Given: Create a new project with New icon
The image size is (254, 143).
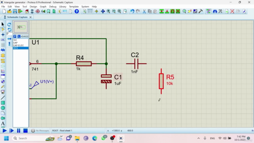Looking at the screenshot, I should pyautogui.click(x=4, y=11).
